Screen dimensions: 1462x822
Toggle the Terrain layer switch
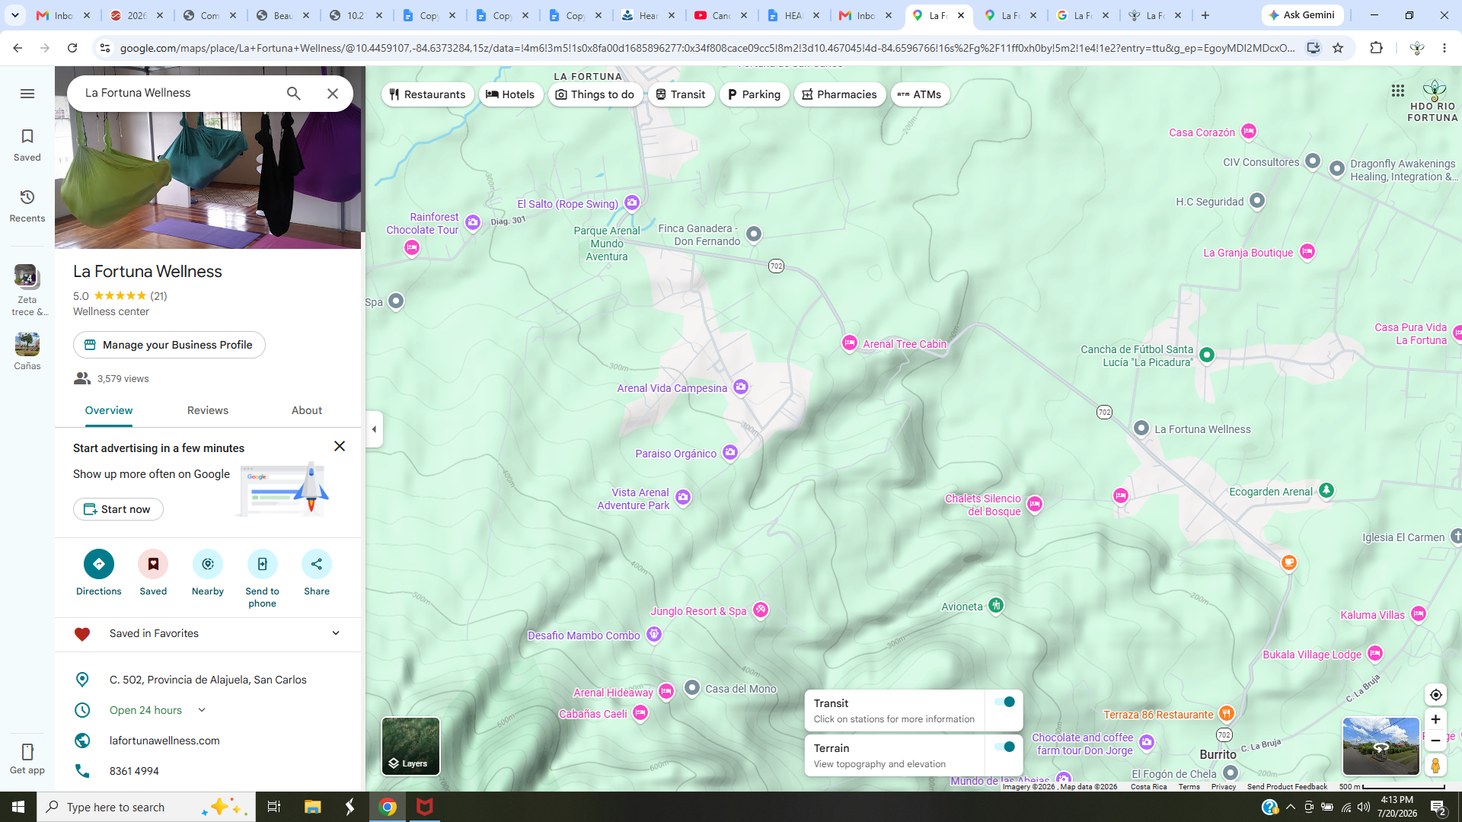1004,747
